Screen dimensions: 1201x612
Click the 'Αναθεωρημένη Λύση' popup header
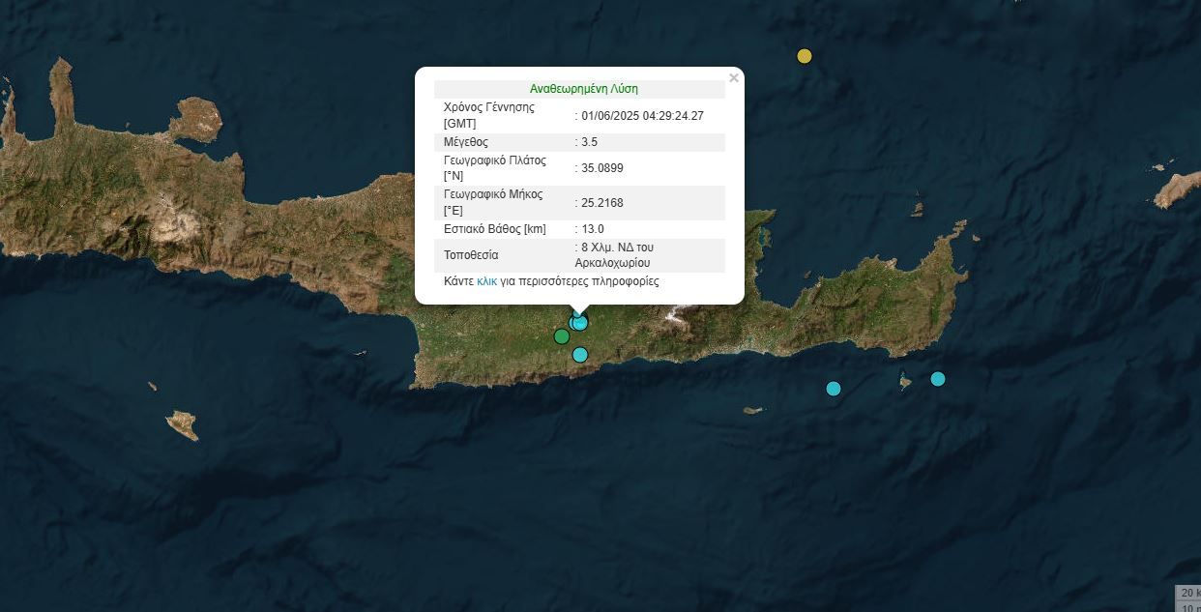pos(583,89)
